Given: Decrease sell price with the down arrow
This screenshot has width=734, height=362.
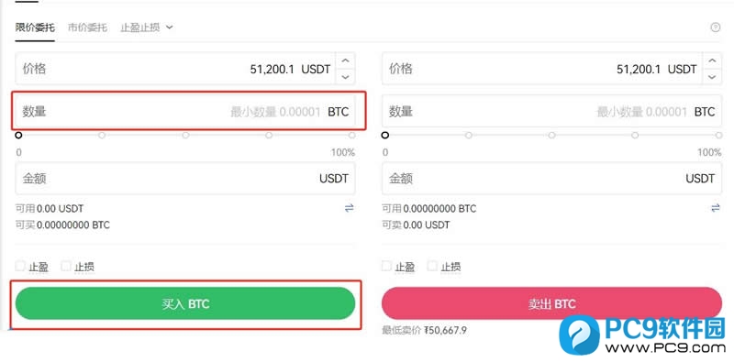Looking at the screenshot, I should 712,77.
